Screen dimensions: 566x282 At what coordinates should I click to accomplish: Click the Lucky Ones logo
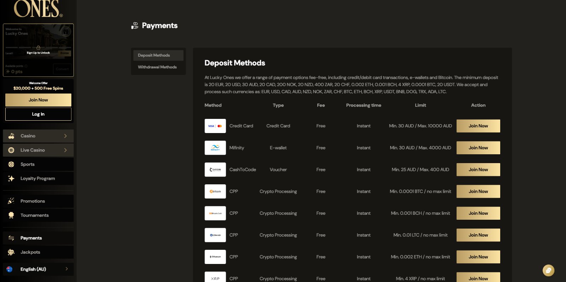38,9
